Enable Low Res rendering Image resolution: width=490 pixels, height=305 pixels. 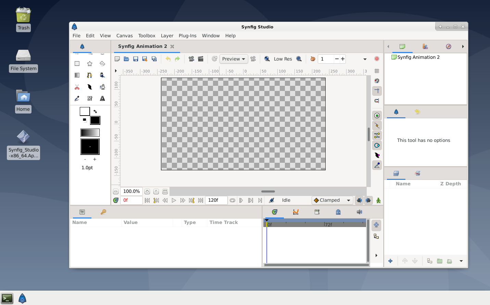[x=283, y=59]
